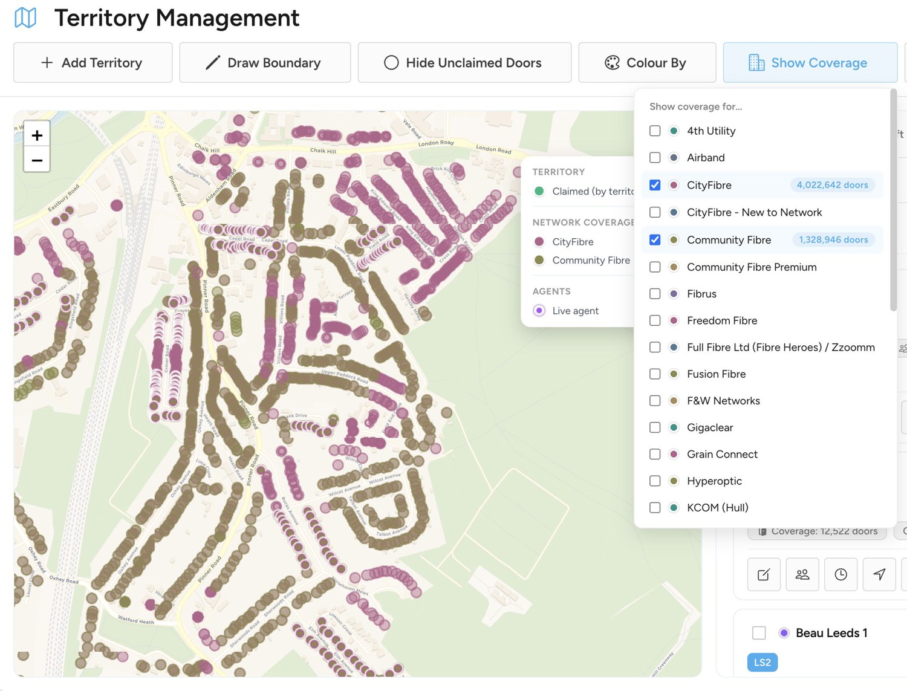This screenshot has height=691, width=907.
Task: Enable the Hyperoptic coverage checkbox
Action: (x=655, y=481)
